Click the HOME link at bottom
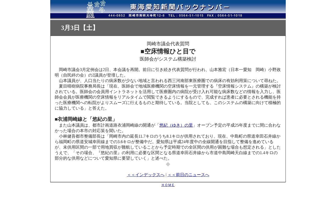Screen dimensions: 336x200 [168, 185]
